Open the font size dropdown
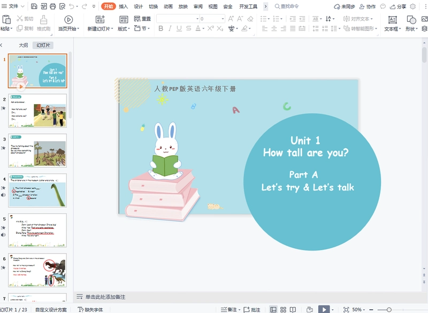Viewport: 428px width, 313px height. coord(223,19)
